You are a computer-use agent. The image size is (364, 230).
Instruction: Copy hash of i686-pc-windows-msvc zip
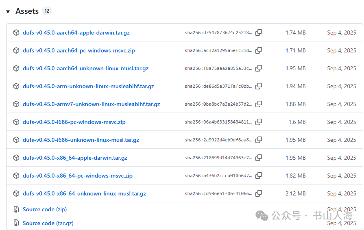click(x=259, y=122)
